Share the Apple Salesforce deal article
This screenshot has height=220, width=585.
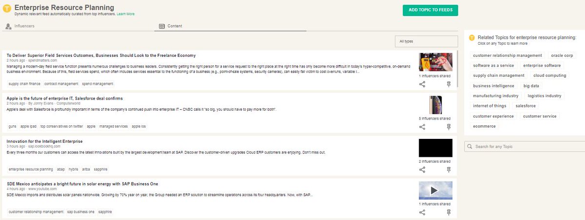point(422,127)
